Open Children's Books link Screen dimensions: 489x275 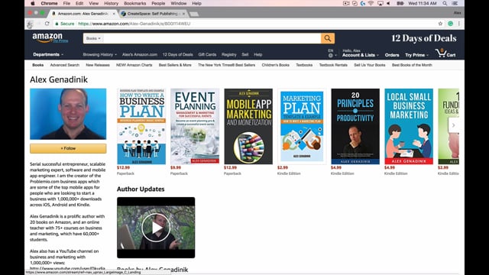pyautogui.click(x=275, y=65)
